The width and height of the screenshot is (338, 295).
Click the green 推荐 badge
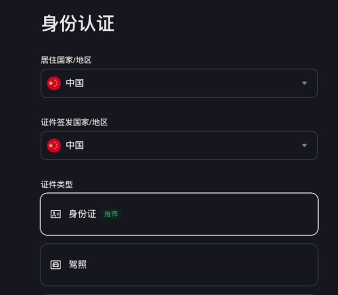(111, 214)
